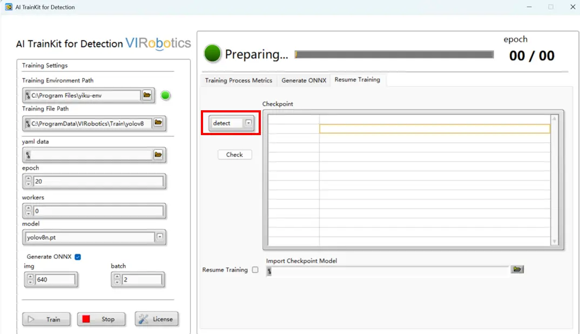This screenshot has height=334, width=580.
Task: Switch to Training Process Metrics tab
Action: [x=239, y=81]
